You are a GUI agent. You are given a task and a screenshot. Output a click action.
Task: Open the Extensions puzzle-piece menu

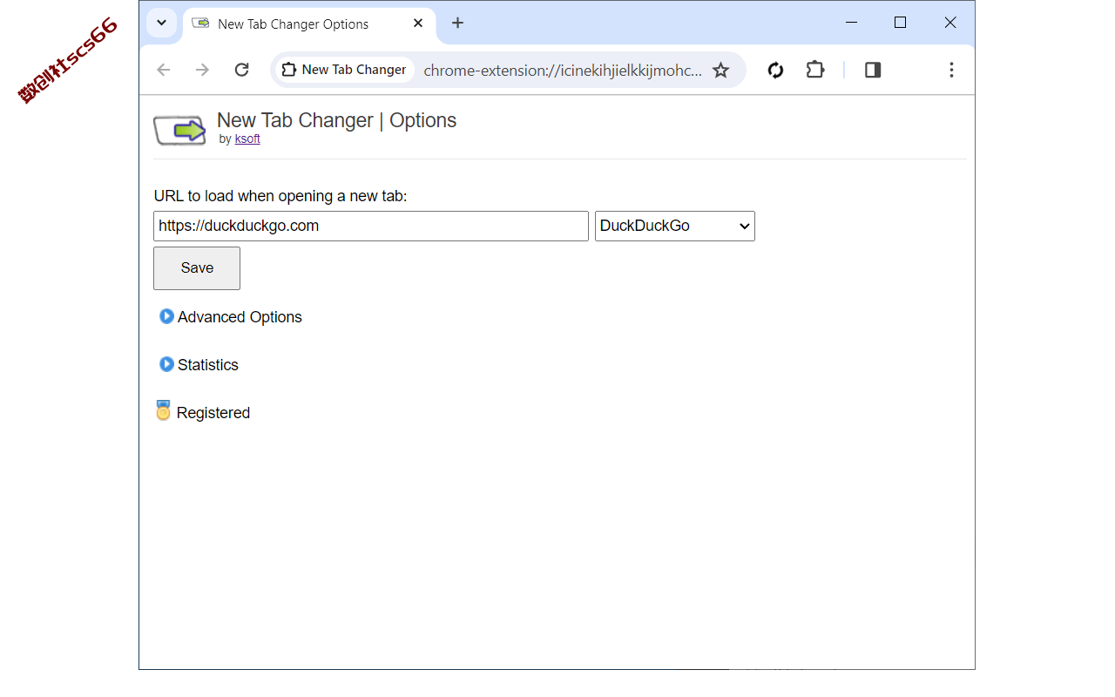coord(815,70)
